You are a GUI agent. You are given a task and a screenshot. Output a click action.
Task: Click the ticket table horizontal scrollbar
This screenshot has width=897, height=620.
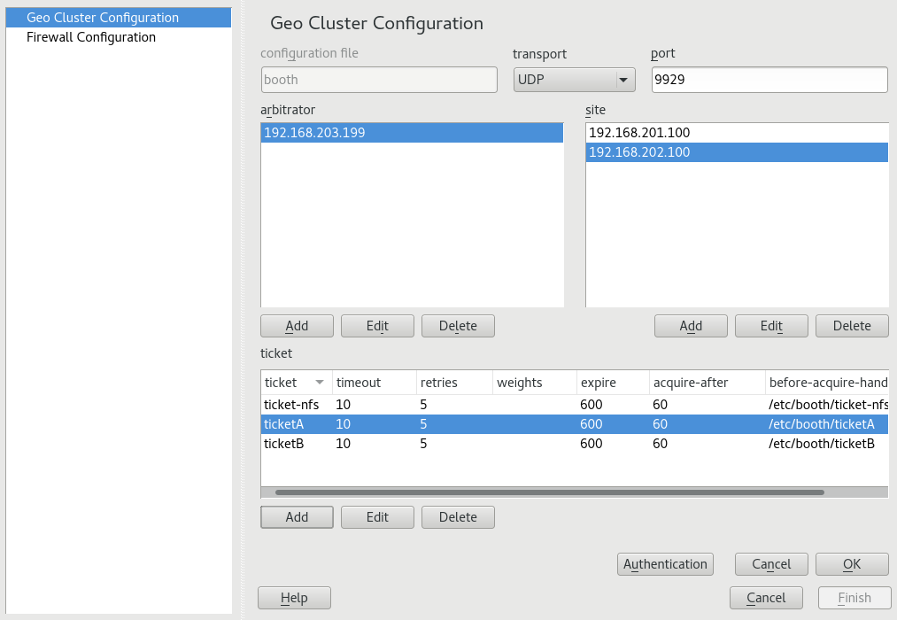(549, 492)
